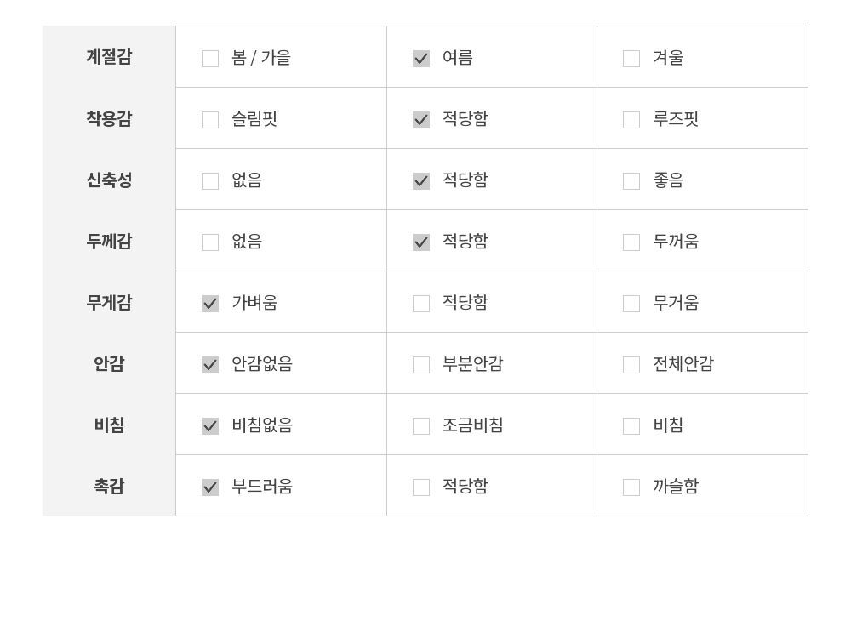This screenshot has height=644, width=851.
Task: Check the 겨울 season checkbox
Action: [631, 59]
